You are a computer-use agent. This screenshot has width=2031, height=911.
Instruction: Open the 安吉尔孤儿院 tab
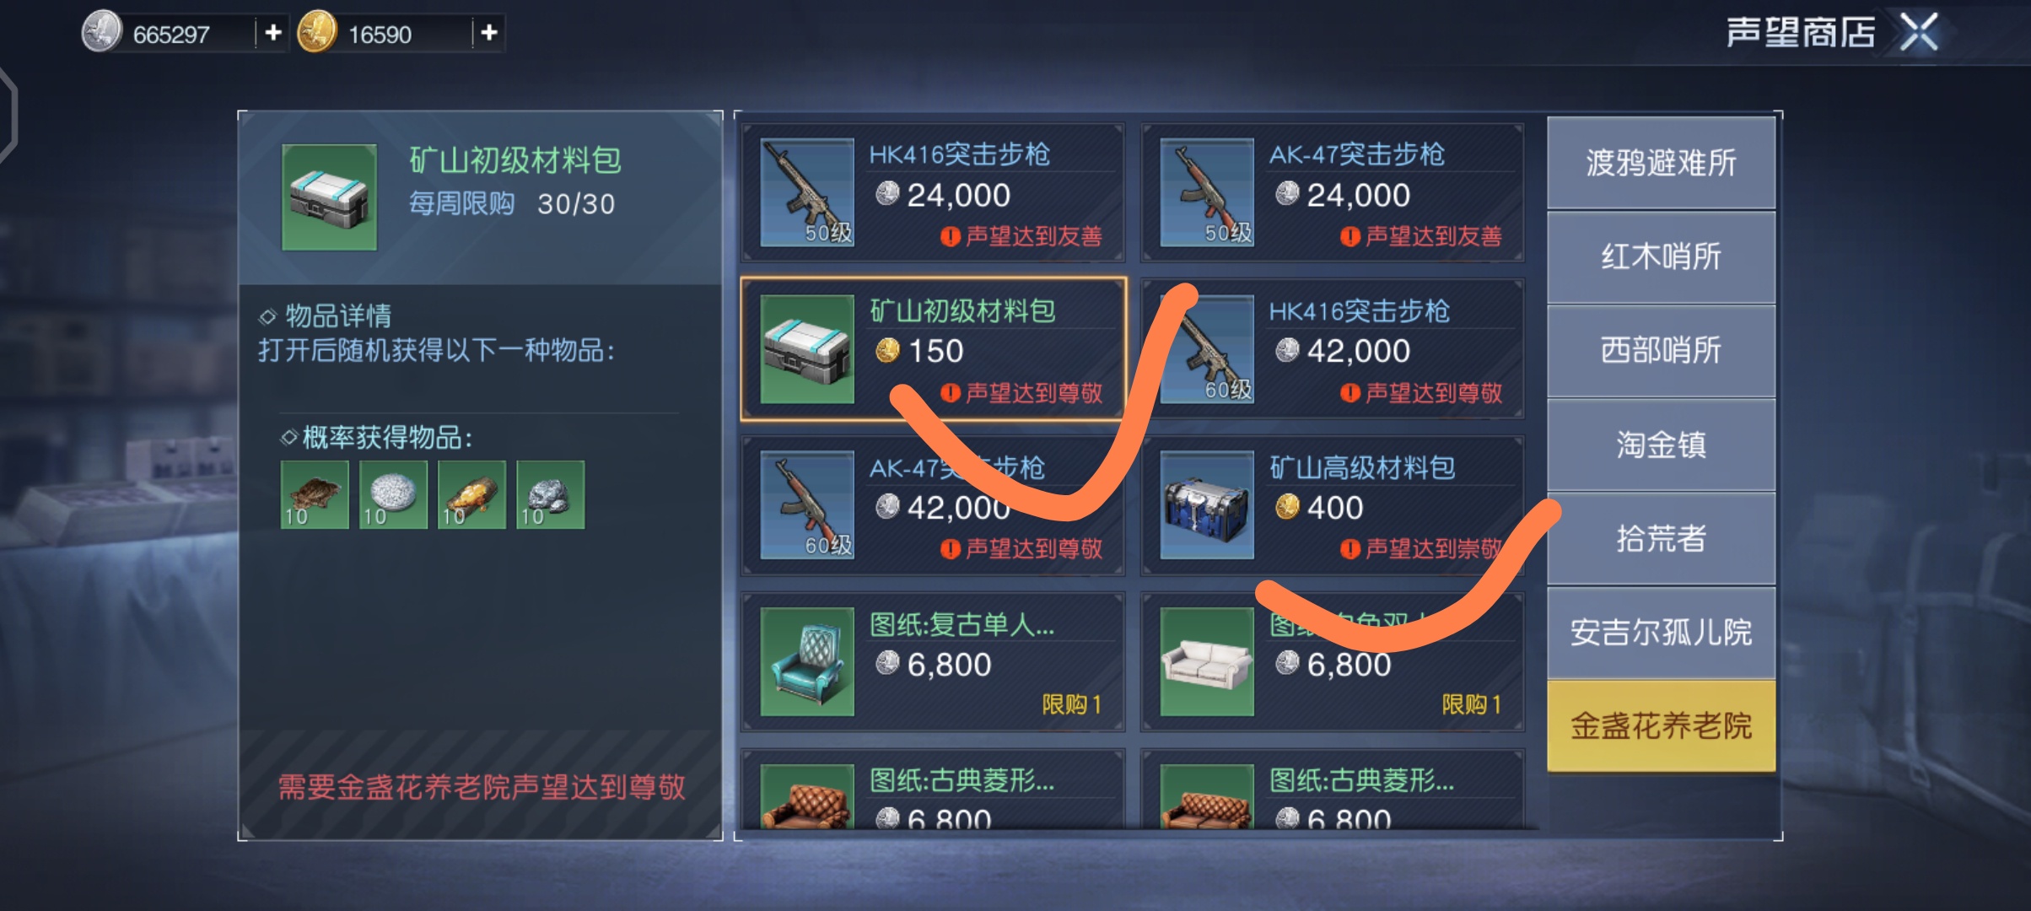[1661, 632]
